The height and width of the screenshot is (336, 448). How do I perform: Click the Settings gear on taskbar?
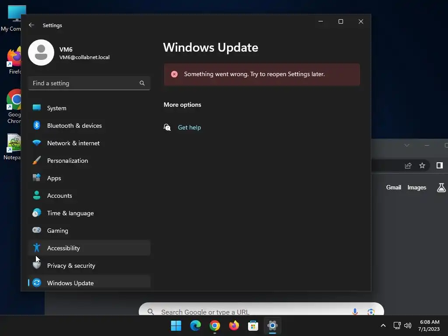coord(273,325)
